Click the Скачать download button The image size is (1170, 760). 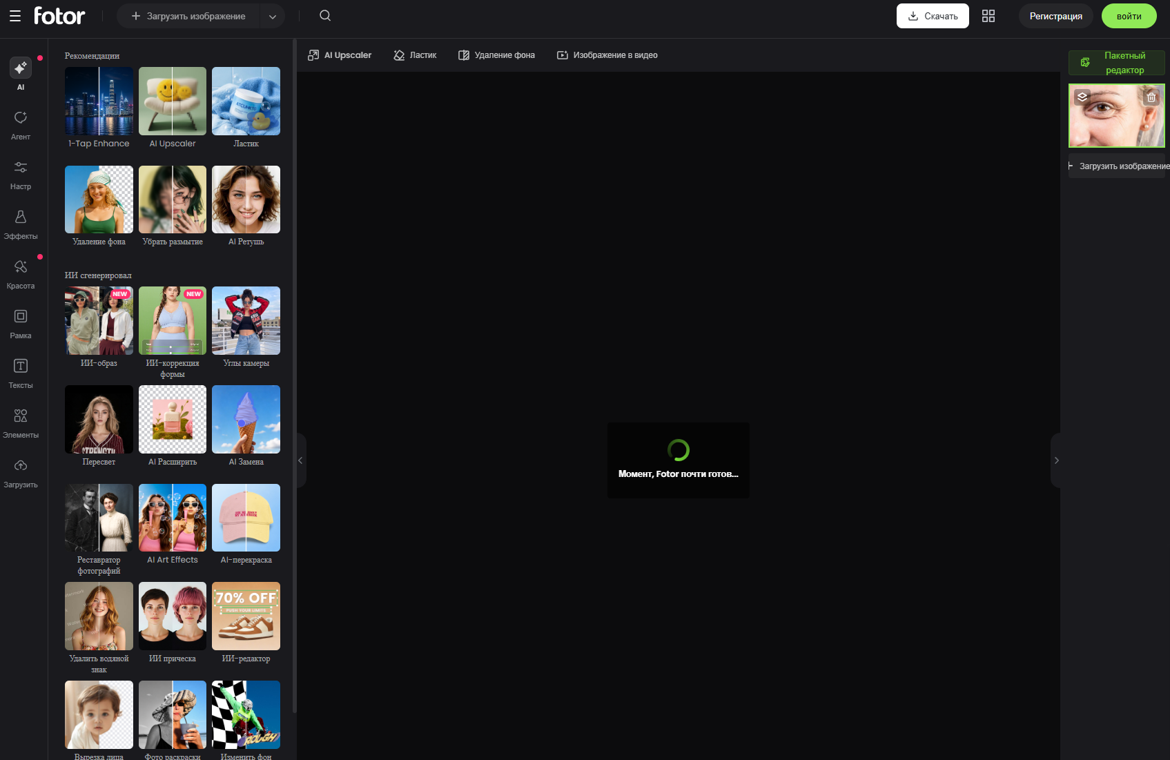click(933, 16)
